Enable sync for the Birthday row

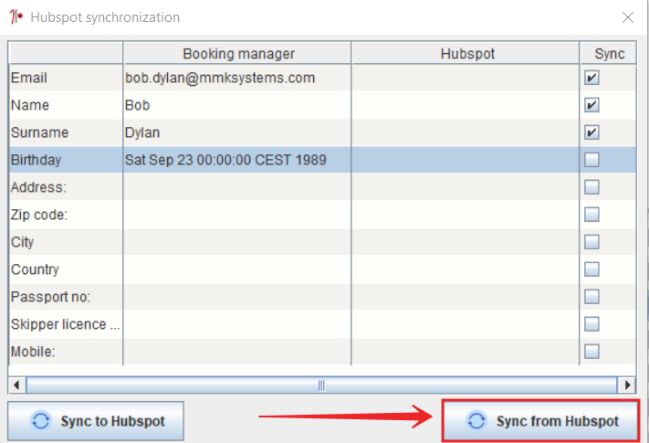pos(591,160)
